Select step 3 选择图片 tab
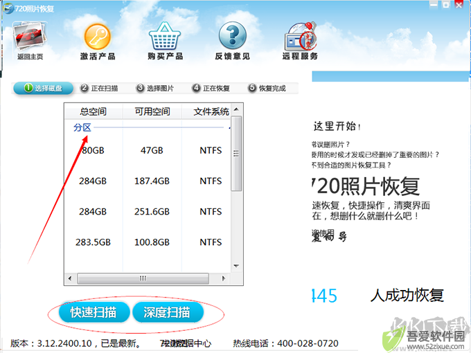The height and width of the screenshot is (353, 471). (x=155, y=89)
